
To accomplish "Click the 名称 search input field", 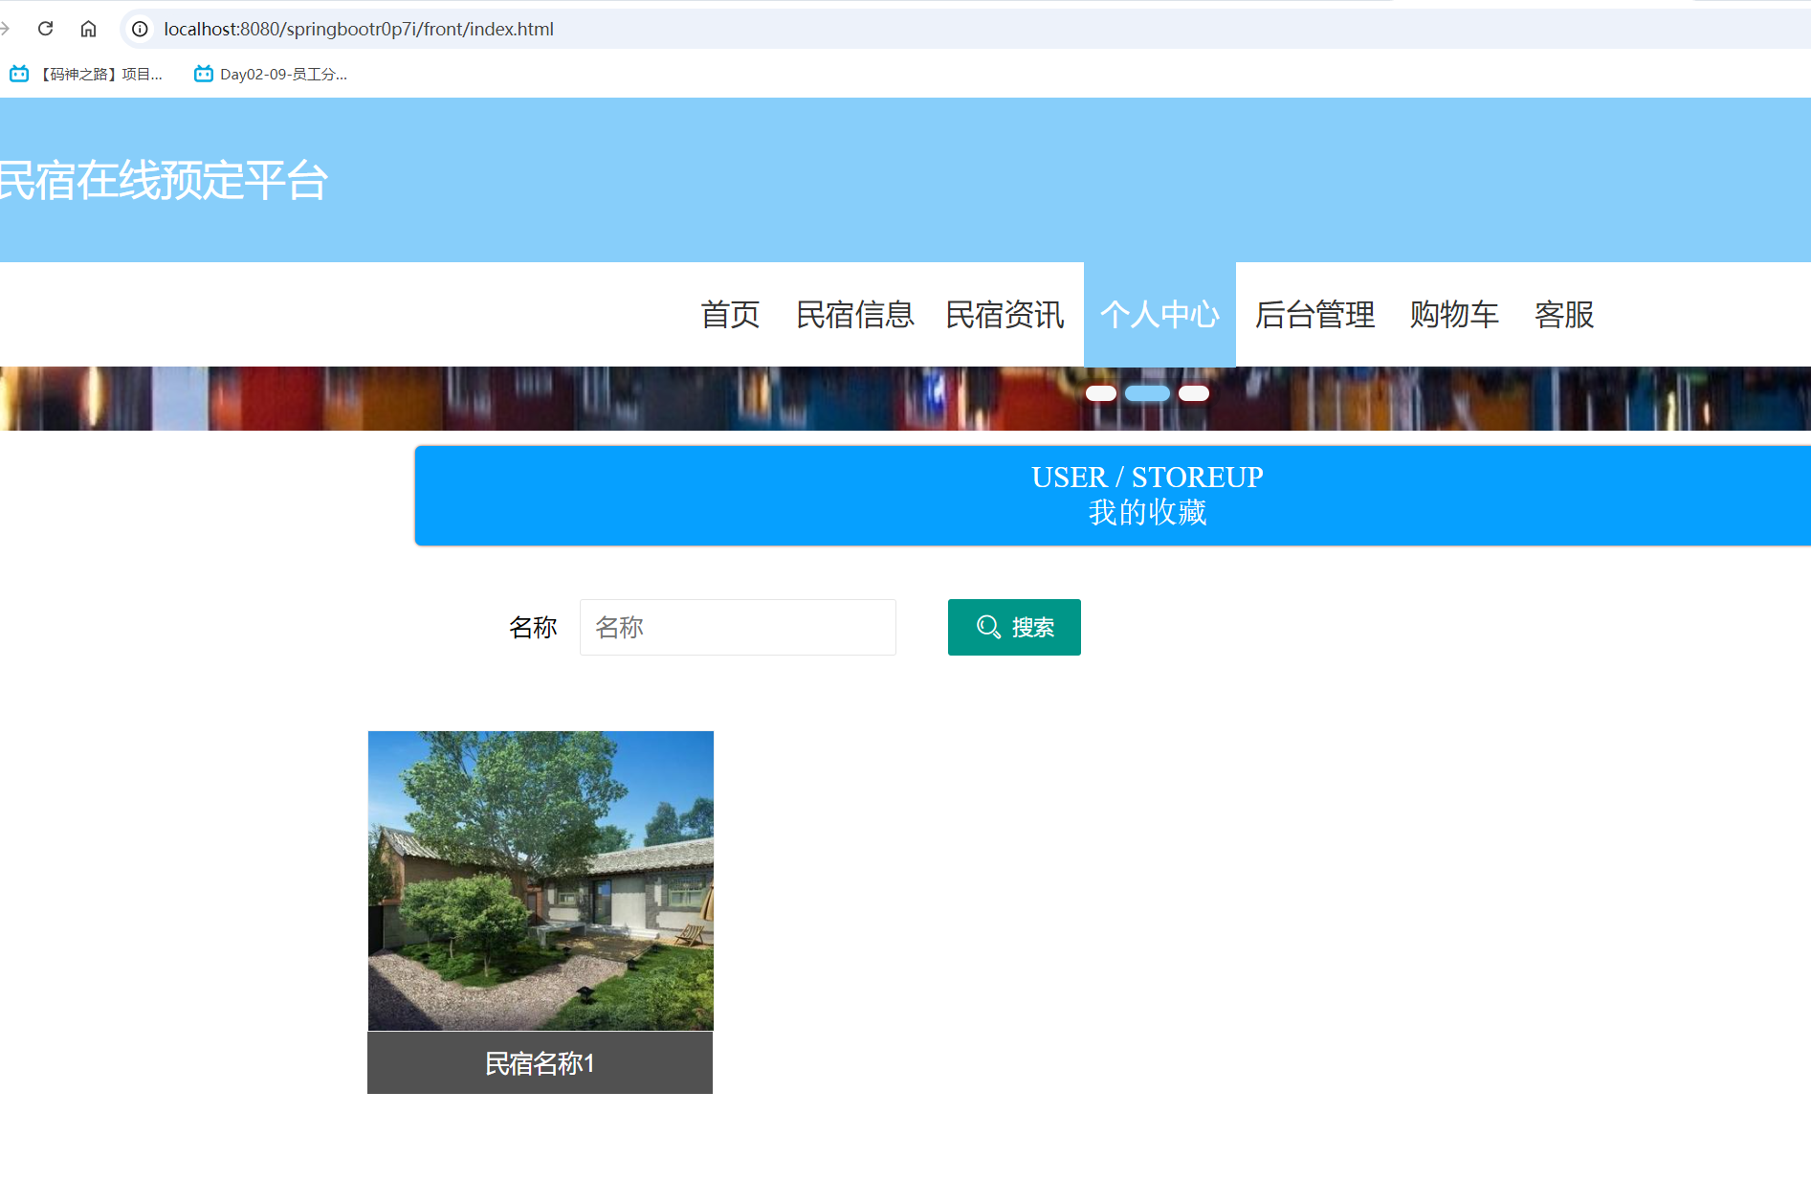I will click(x=737, y=627).
